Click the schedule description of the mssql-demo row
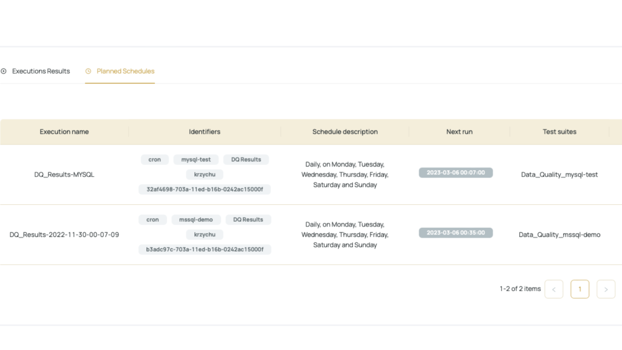Screen dimensions: 622x350 (345, 235)
